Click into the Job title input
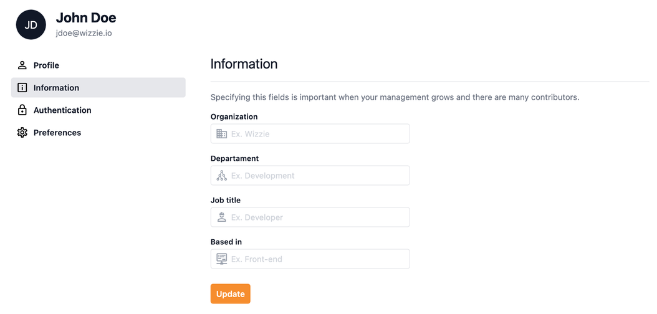The image size is (657, 314). point(318,217)
